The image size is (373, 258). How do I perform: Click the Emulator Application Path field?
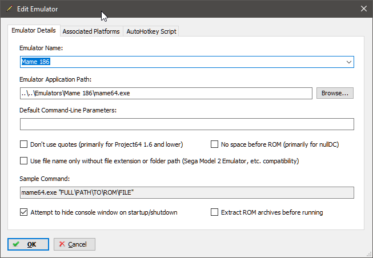pos(166,93)
